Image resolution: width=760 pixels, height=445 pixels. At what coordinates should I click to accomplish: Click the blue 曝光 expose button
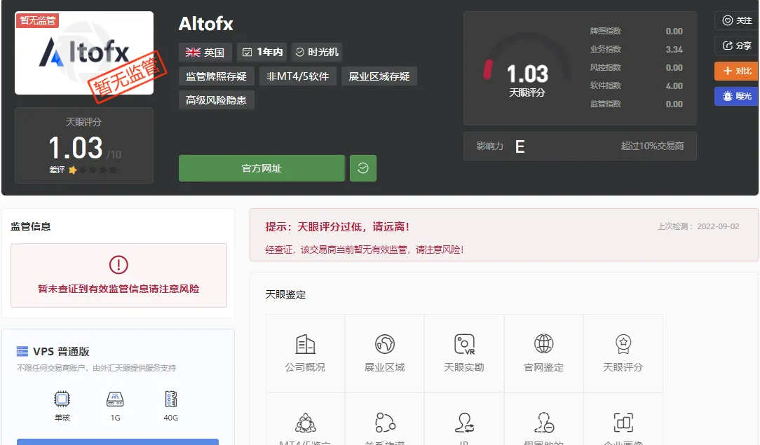coord(737,97)
